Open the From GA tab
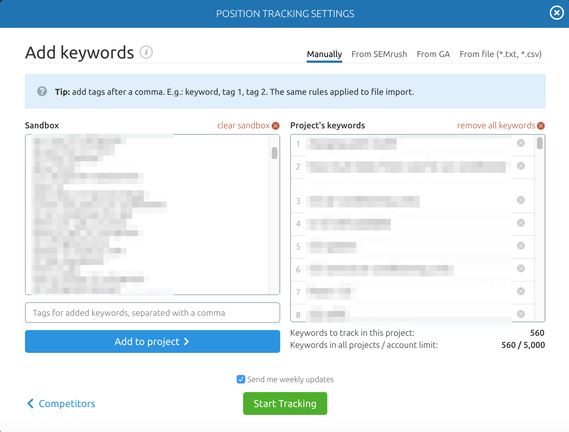Screen dimensions: 569x432 (x=434, y=54)
